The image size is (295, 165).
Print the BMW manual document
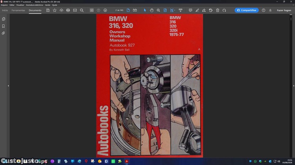pos(68,10)
